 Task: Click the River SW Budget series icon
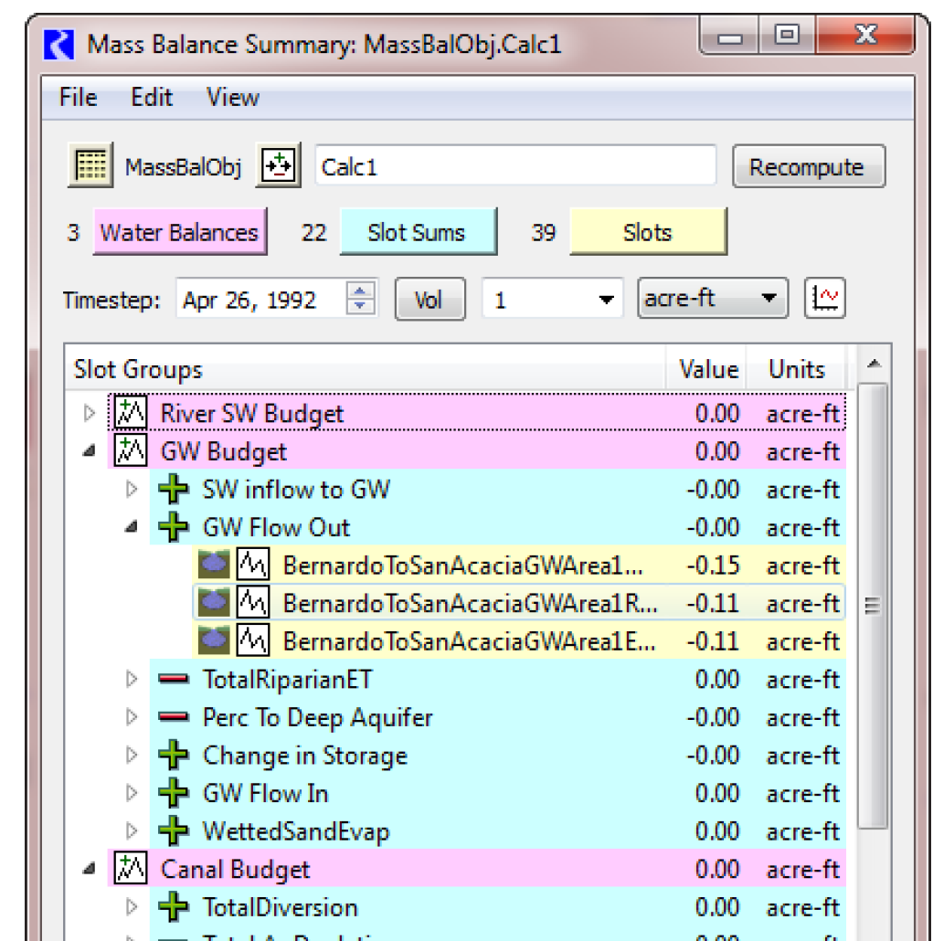tap(130, 414)
